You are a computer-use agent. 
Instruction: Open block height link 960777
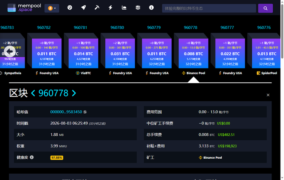pyautogui.click(x=227, y=28)
